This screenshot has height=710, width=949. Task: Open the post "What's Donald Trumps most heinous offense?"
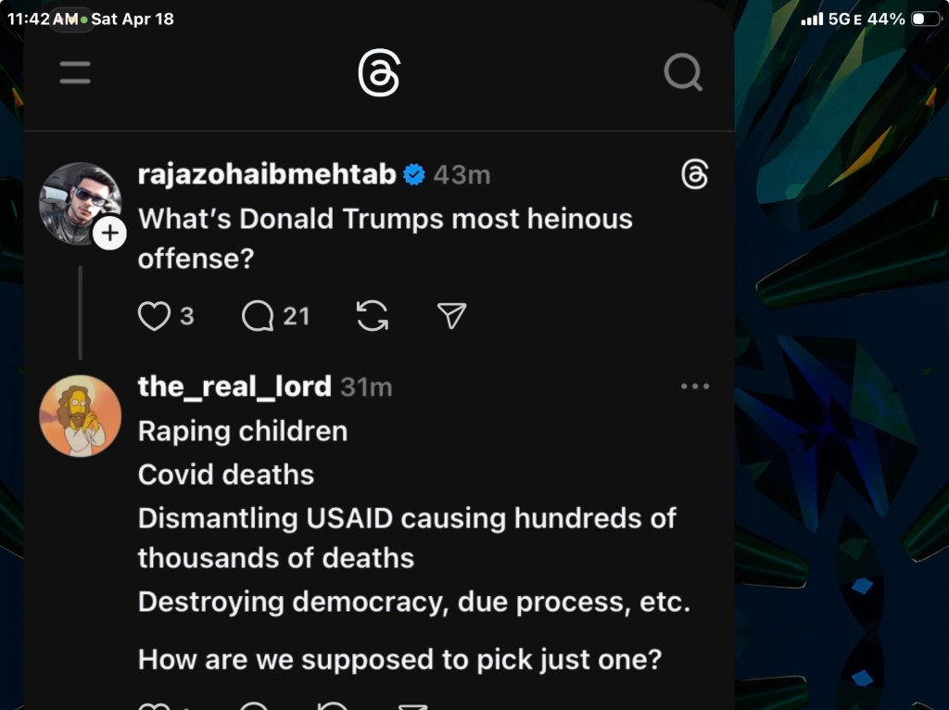pos(385,238)
